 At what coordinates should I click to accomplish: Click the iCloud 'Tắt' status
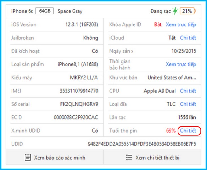click(x=172, y=38)
